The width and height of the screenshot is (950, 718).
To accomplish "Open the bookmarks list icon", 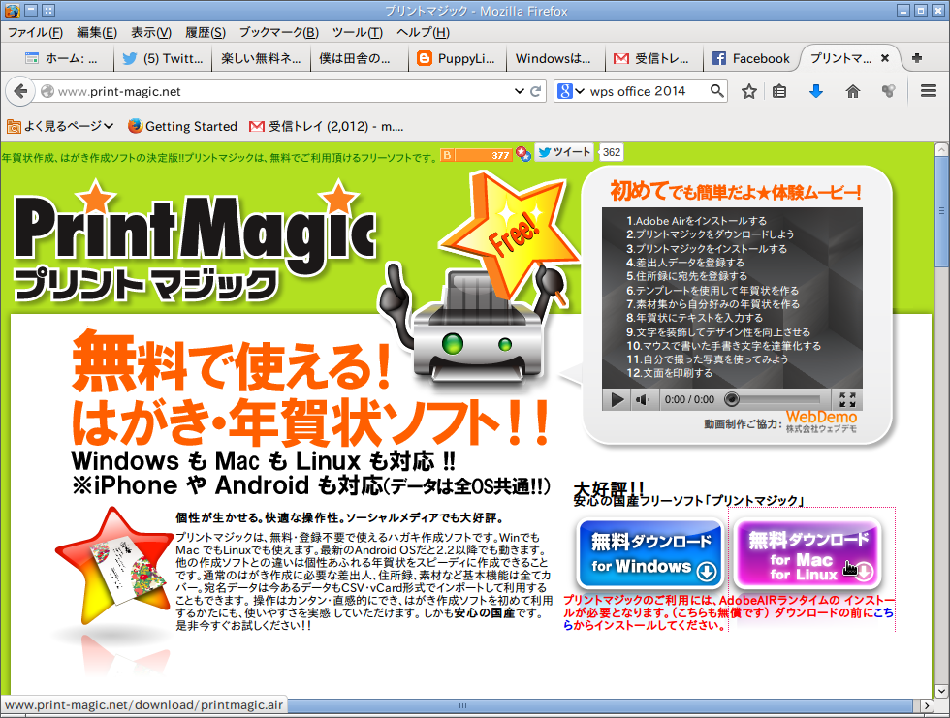I will coord(779,91).
